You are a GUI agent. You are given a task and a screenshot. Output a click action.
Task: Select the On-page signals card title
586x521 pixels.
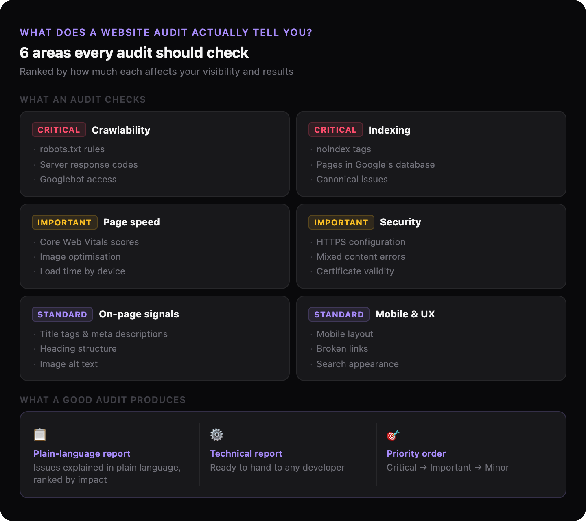139,314
